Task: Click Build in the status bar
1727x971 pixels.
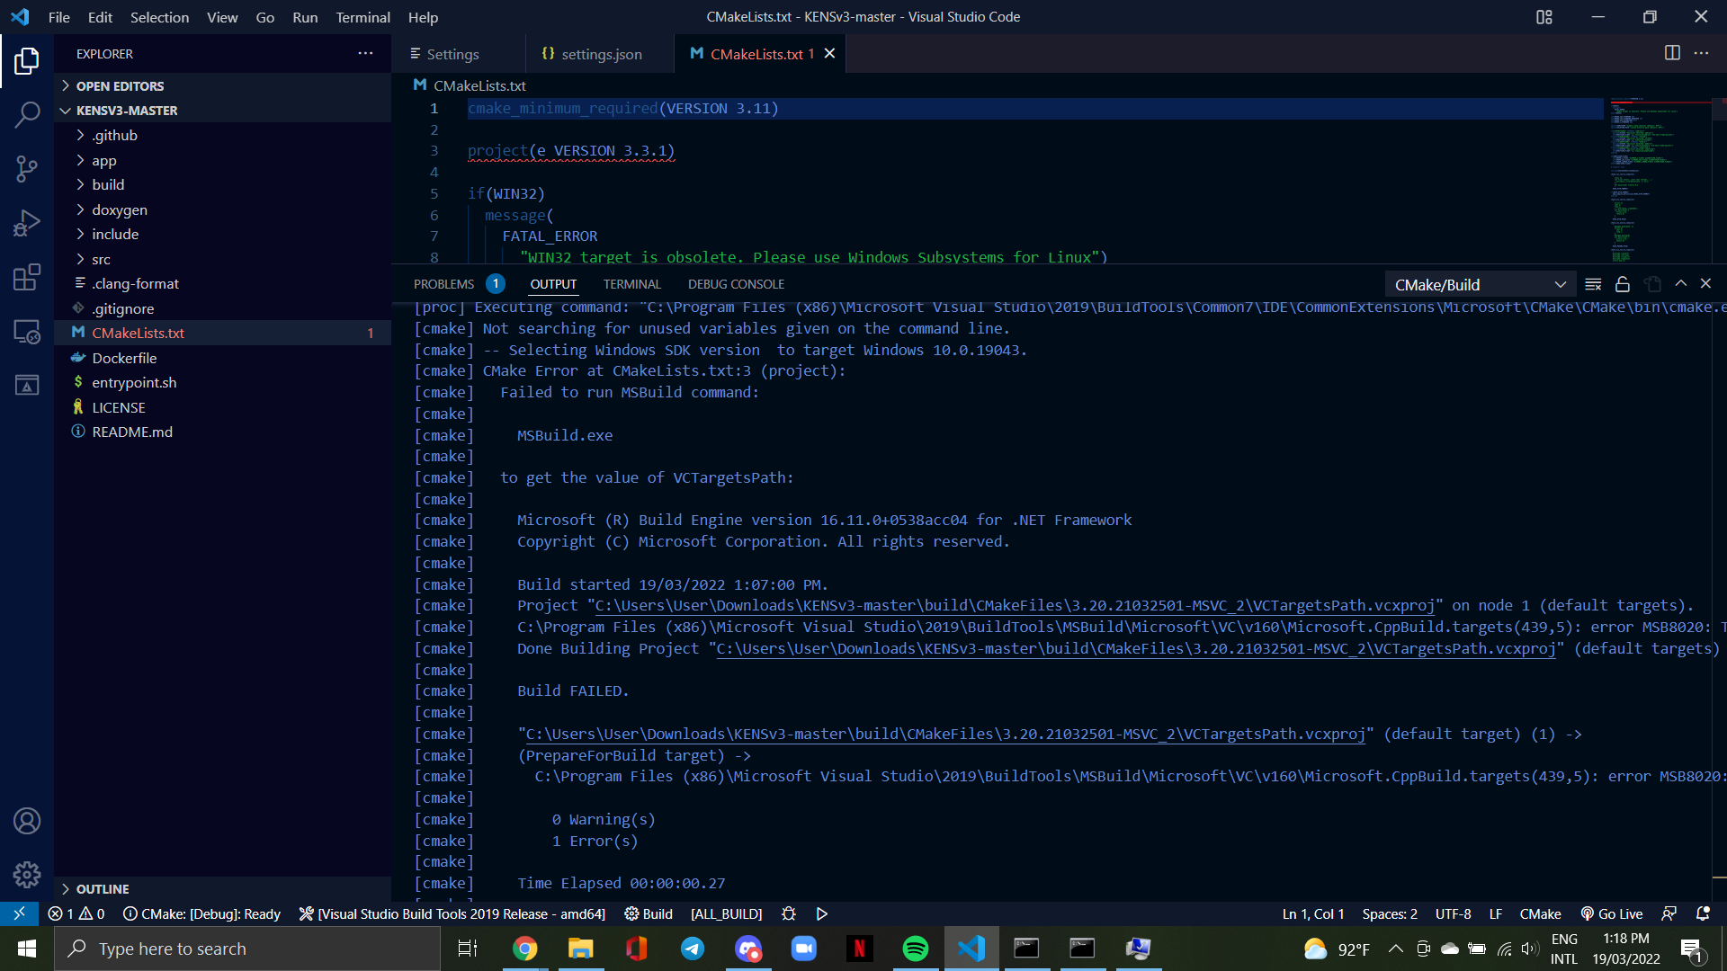Action: click(x=649, y=913)
